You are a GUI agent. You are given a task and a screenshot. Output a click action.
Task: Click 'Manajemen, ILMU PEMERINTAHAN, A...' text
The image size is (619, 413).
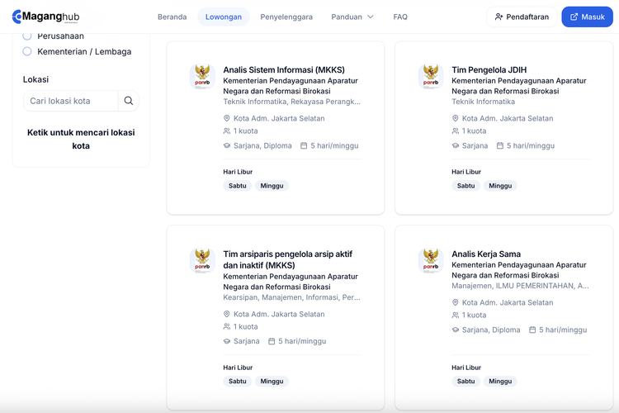[520, 286]
